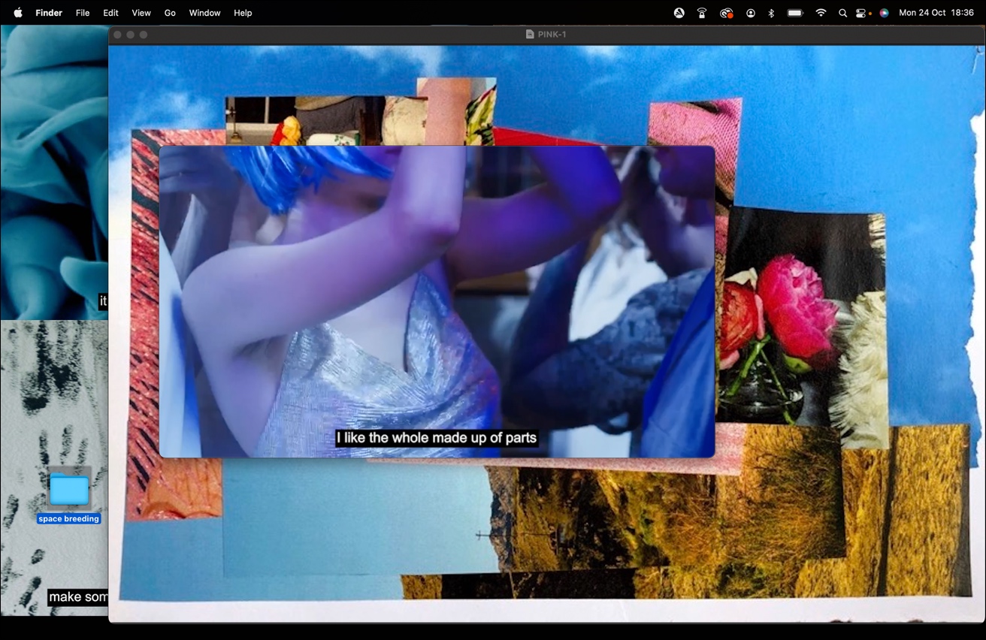Click the battery status icon
The image size is (986, 640).
[x=795, y=13]
